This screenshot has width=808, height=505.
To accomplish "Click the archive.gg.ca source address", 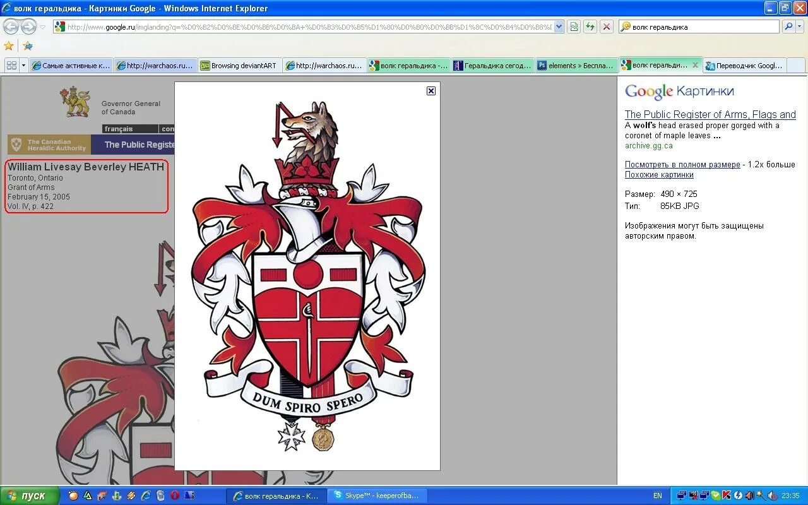I will click(x=649, y=146).
